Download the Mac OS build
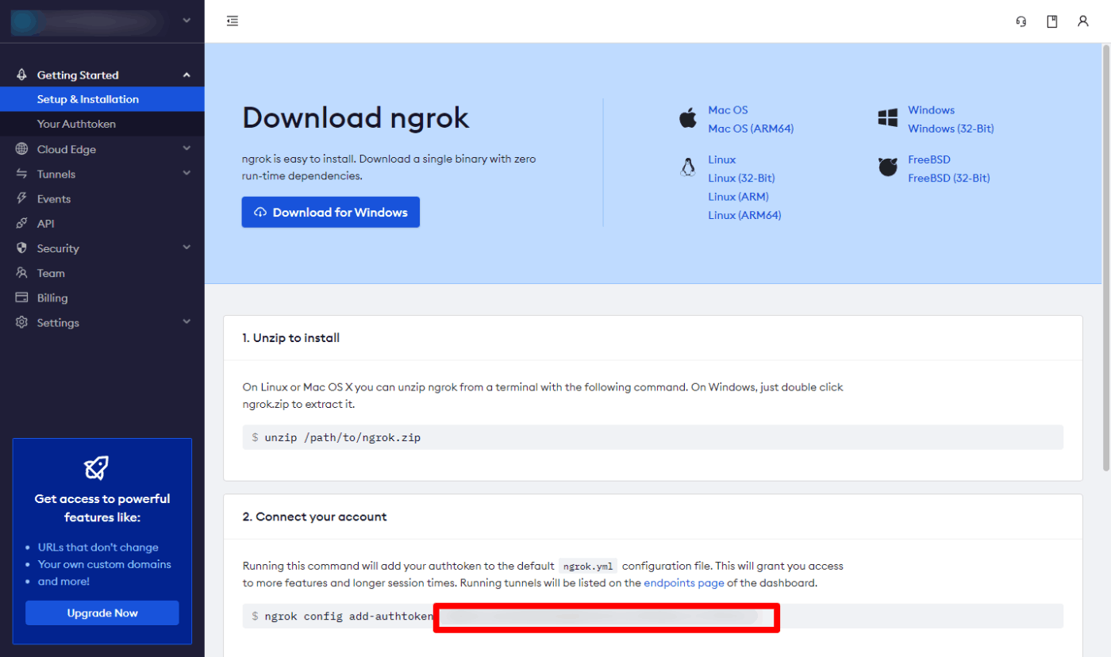The image size is (1111, 657). pyautogui.click(x=728, y=110)
